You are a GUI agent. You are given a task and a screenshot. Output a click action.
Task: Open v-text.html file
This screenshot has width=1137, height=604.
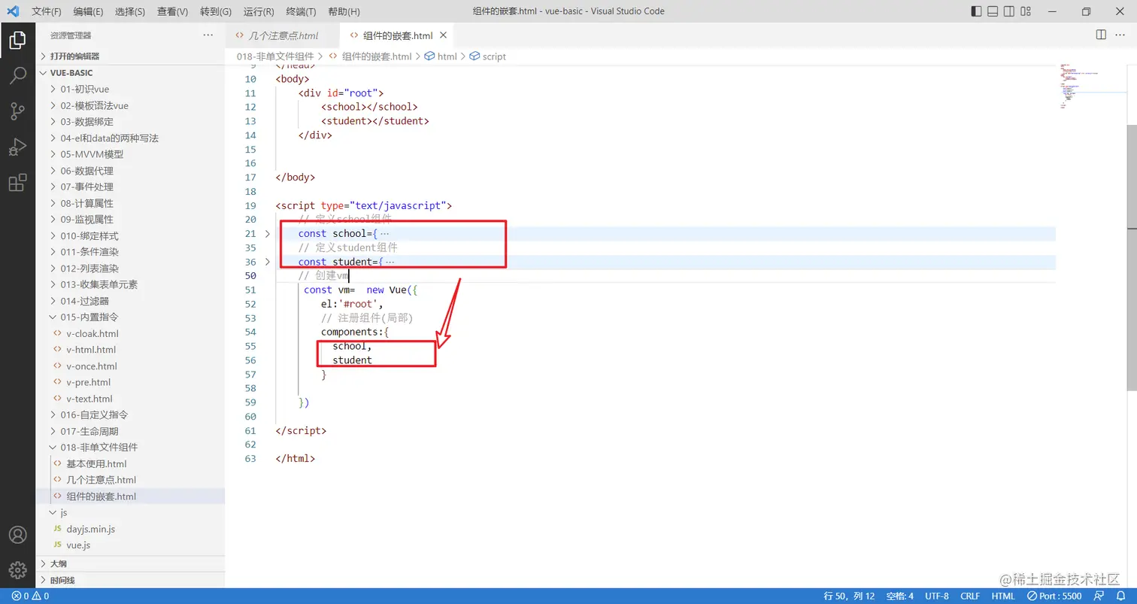point(131,399)
